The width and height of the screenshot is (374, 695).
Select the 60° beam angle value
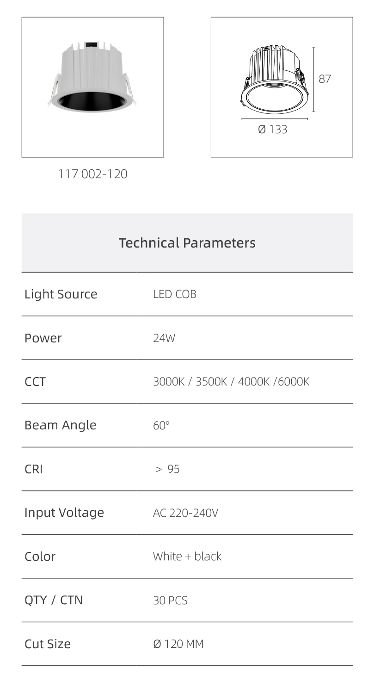click(x=161, y=425)
